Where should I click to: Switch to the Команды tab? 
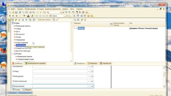tap(92, 63)
